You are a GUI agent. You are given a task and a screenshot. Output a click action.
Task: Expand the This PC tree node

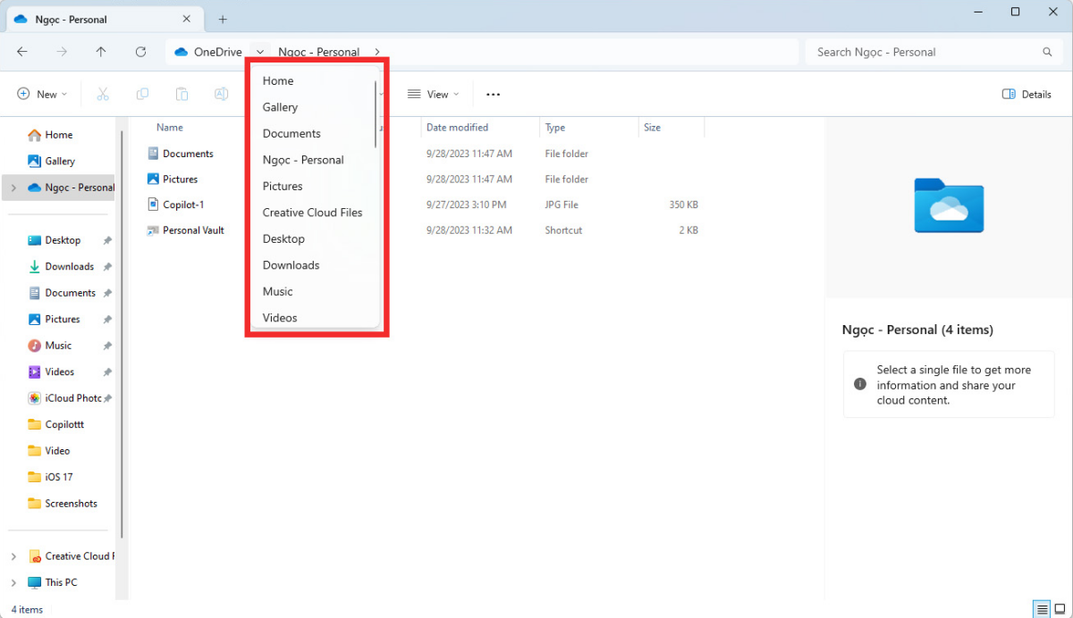coord(13,582)
